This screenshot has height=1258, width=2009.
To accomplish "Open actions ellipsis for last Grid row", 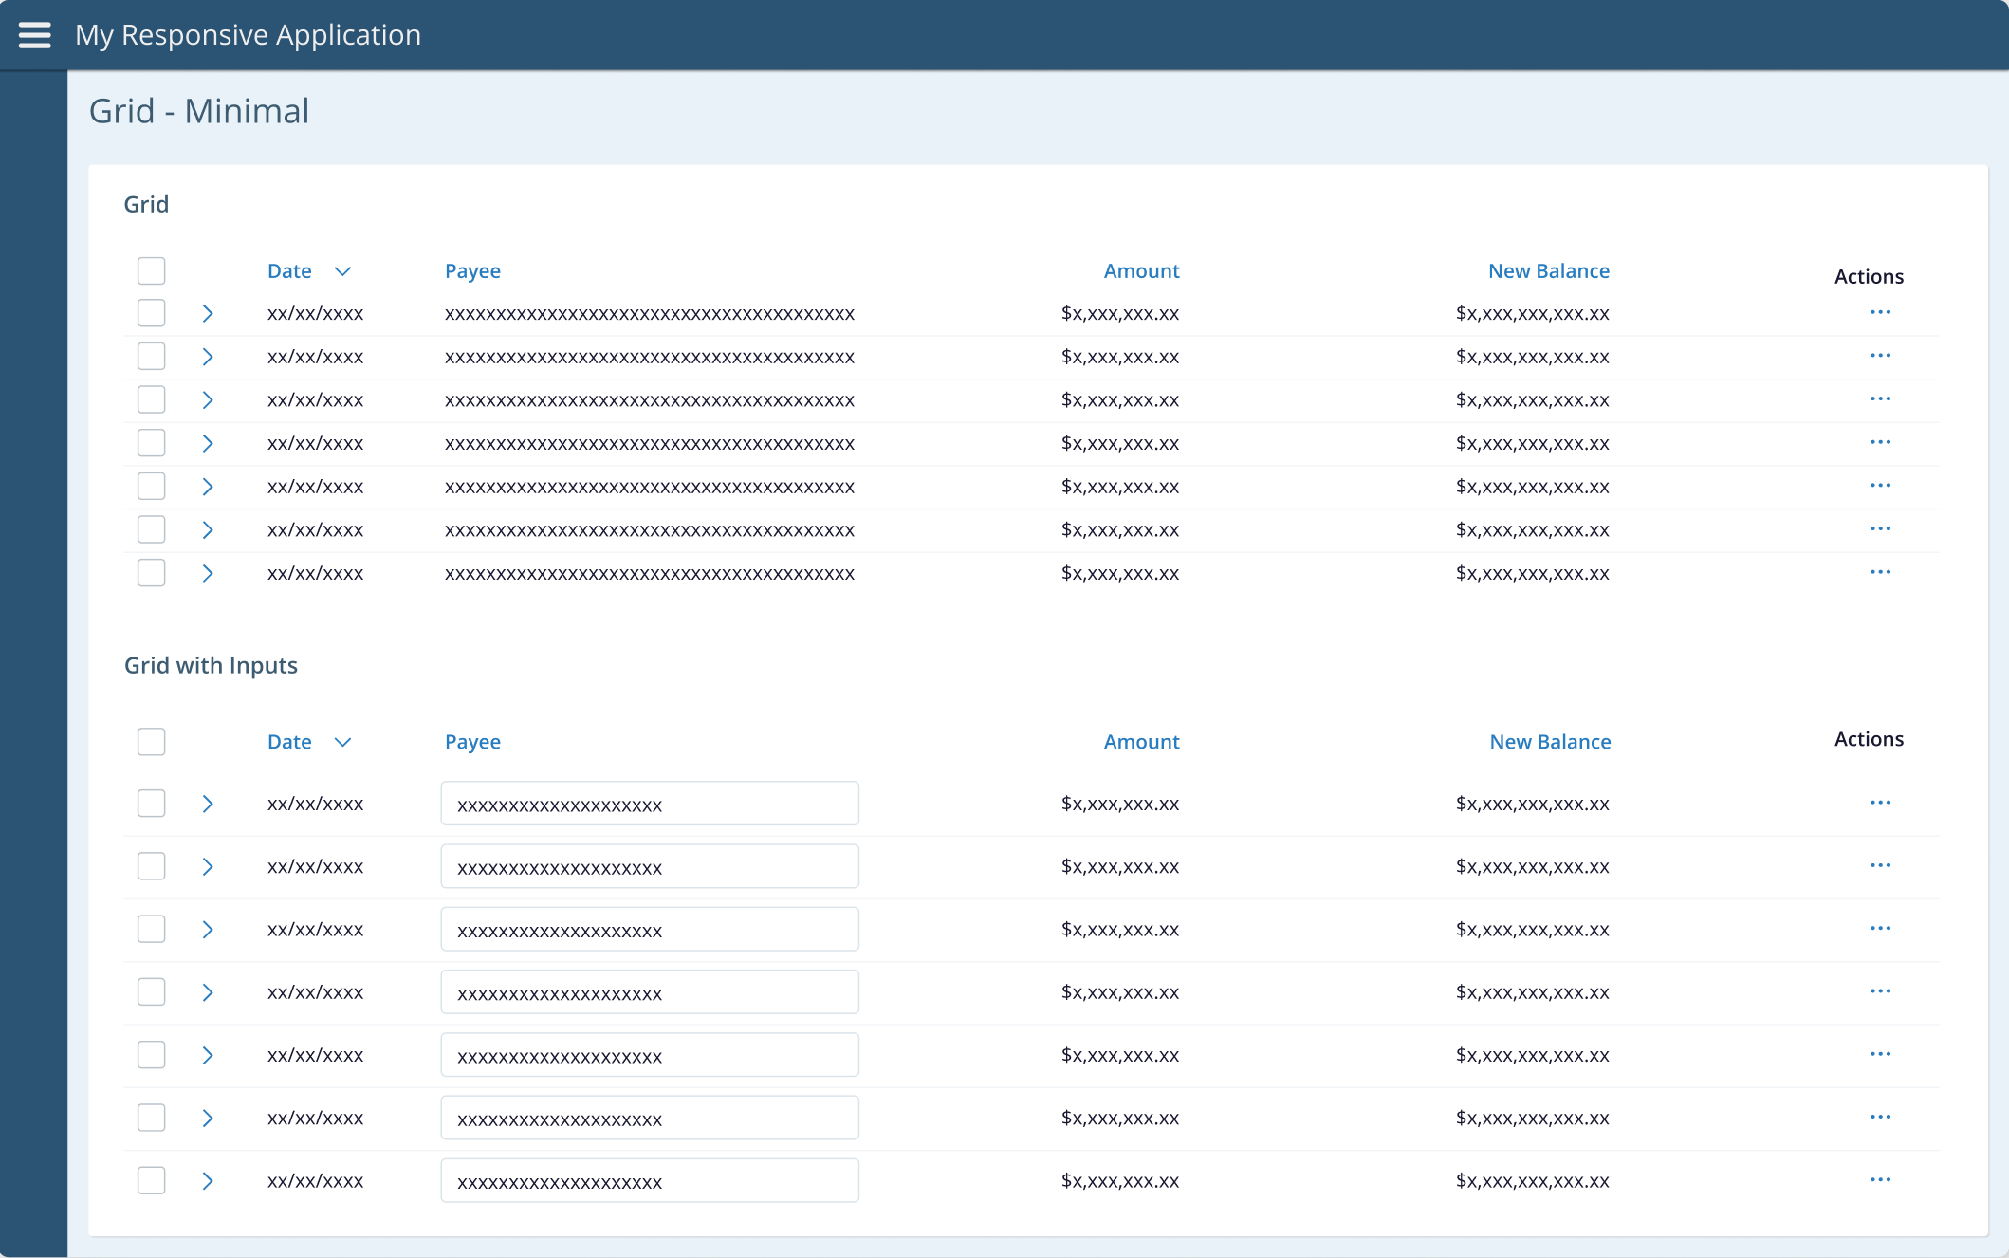I will coord(1880,572).
